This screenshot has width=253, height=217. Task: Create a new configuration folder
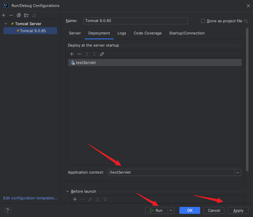(26, 15)
